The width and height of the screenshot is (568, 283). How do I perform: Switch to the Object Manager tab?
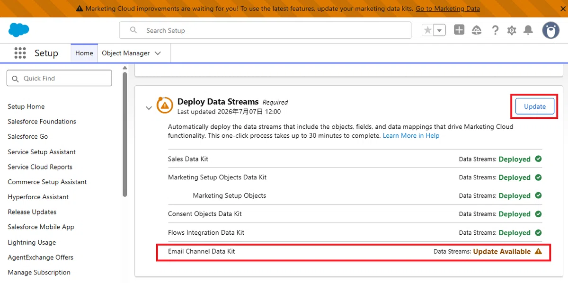click(126, 53)
